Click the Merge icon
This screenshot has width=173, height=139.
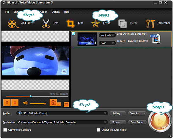(123, 24)
